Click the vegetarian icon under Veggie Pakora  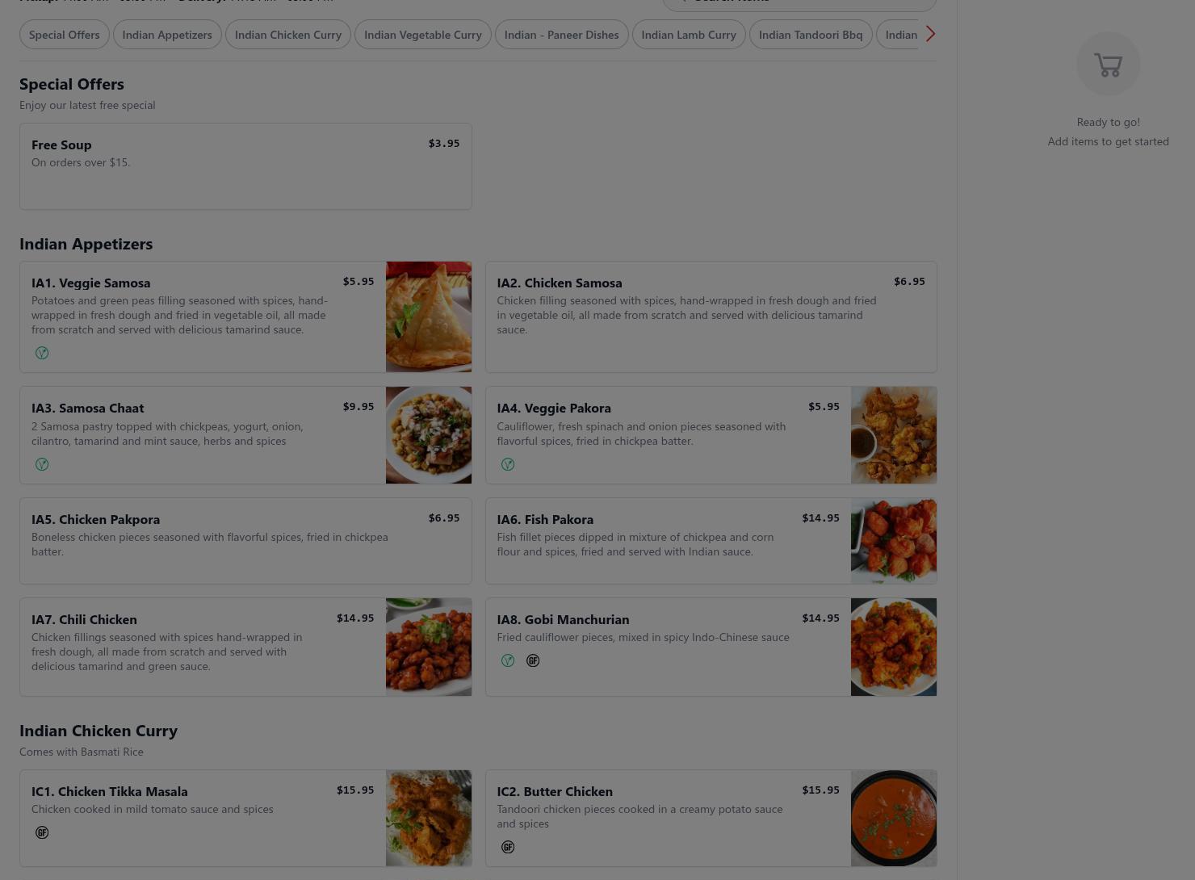point(508,464)
